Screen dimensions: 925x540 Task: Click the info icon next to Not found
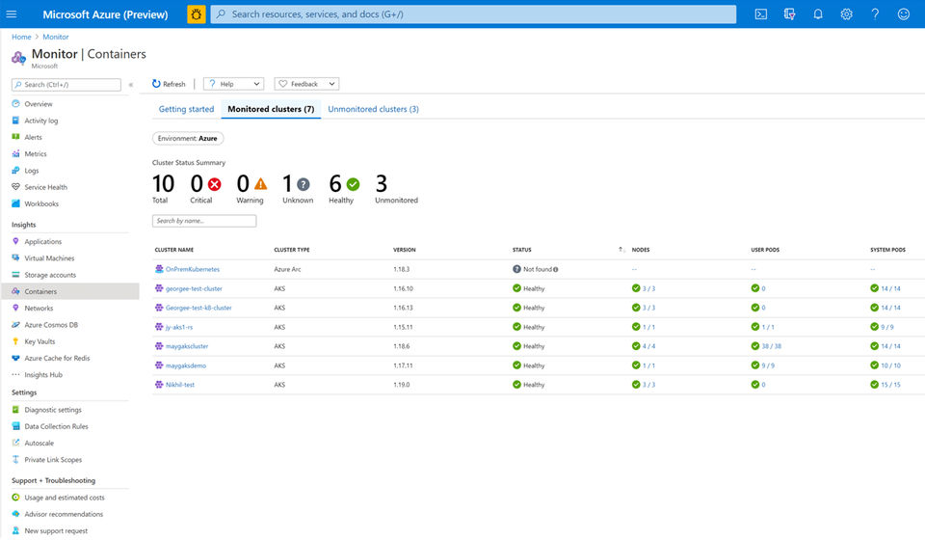[x=556, y=269]
